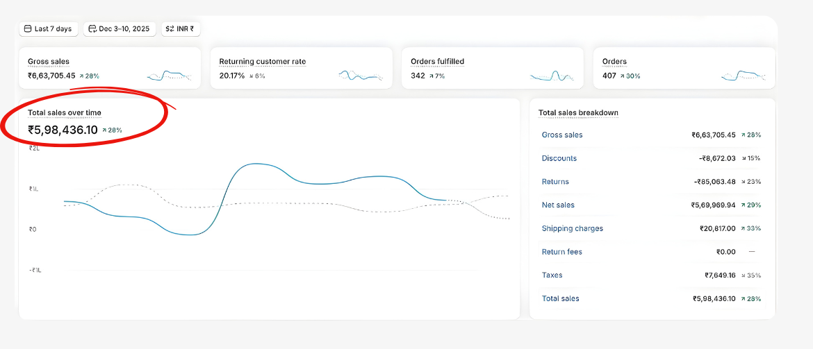
Task: Click the Orders fulfilled card heading
Action: [x=437, y=62]
